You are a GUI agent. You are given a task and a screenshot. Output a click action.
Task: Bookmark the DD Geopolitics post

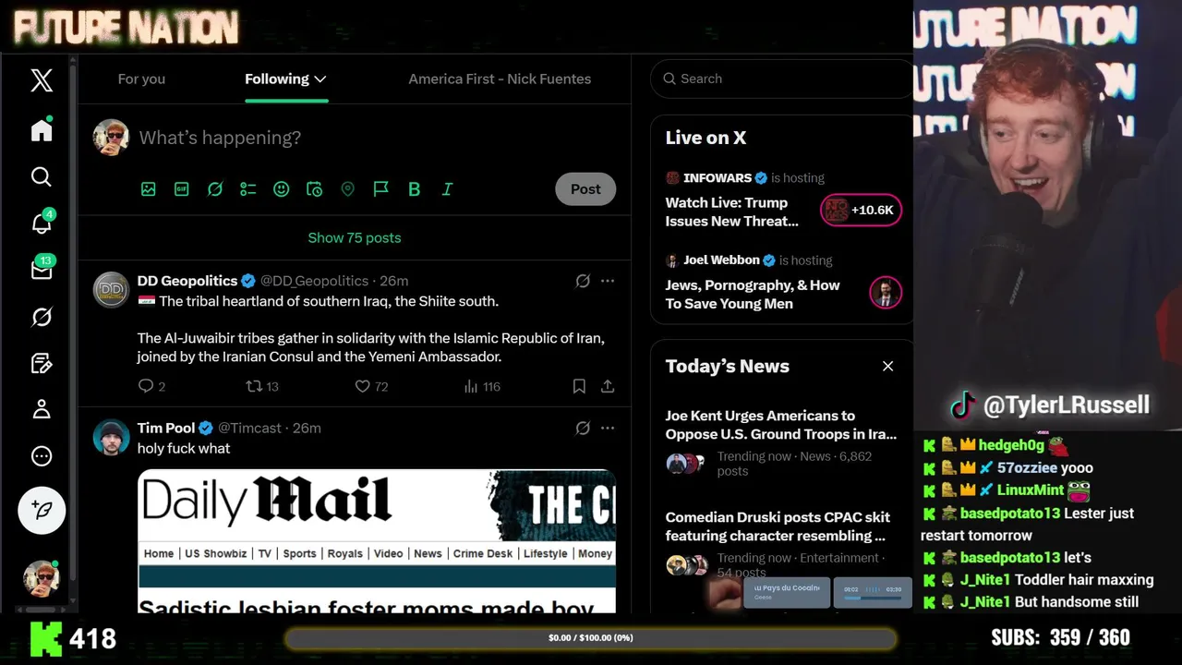pos(579,386)
